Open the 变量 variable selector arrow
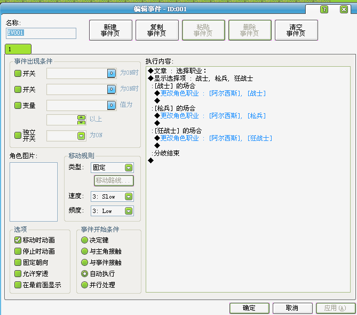Viewport: 357px width, 315px height. click(112, 105)
